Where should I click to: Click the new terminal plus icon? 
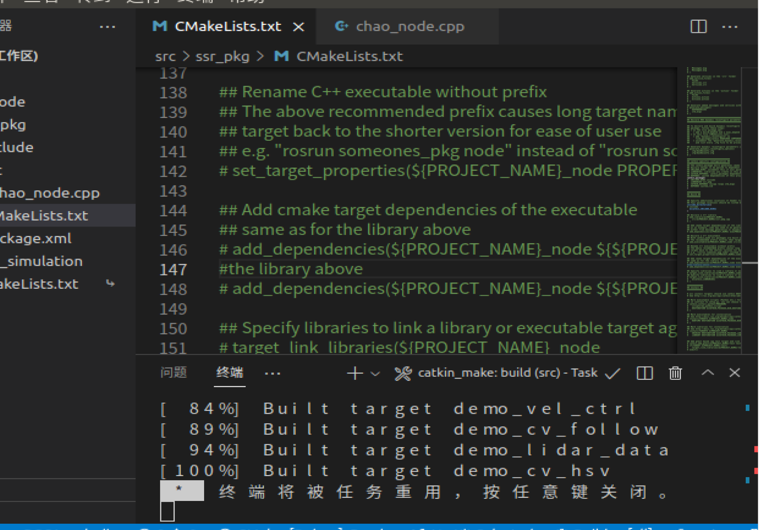(x=355, y=373)
